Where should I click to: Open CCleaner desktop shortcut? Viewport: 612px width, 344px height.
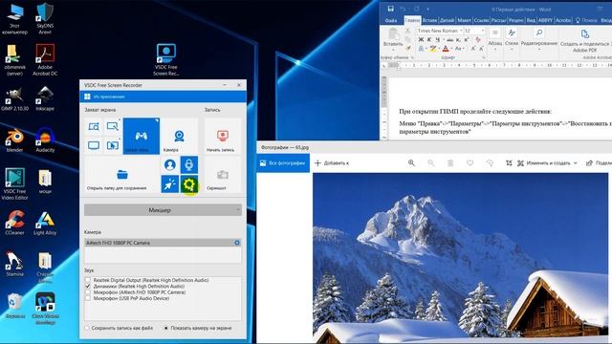(x=14, y=223)
